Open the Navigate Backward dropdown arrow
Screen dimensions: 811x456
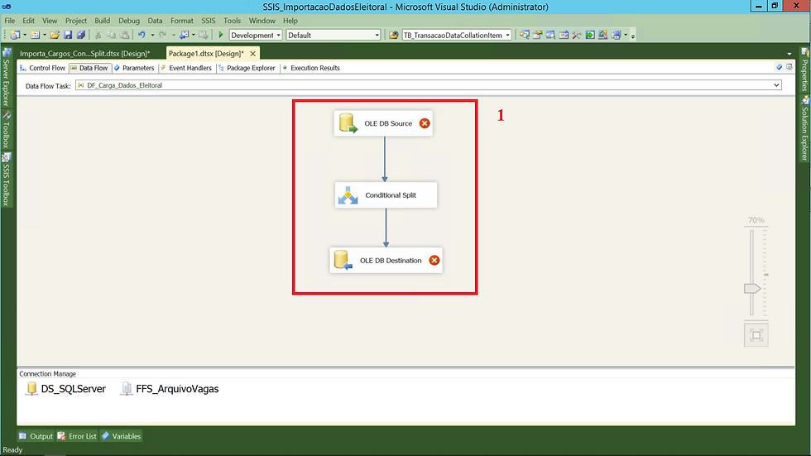[x=193, y=35]
